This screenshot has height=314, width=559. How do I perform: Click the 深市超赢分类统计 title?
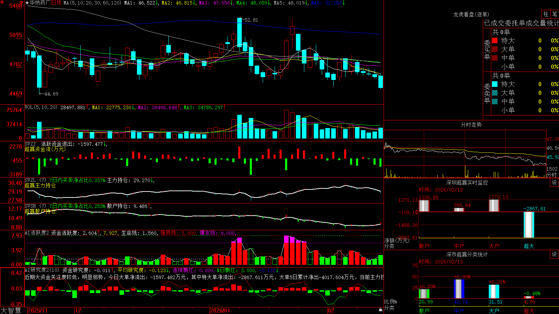click(467, 254)
